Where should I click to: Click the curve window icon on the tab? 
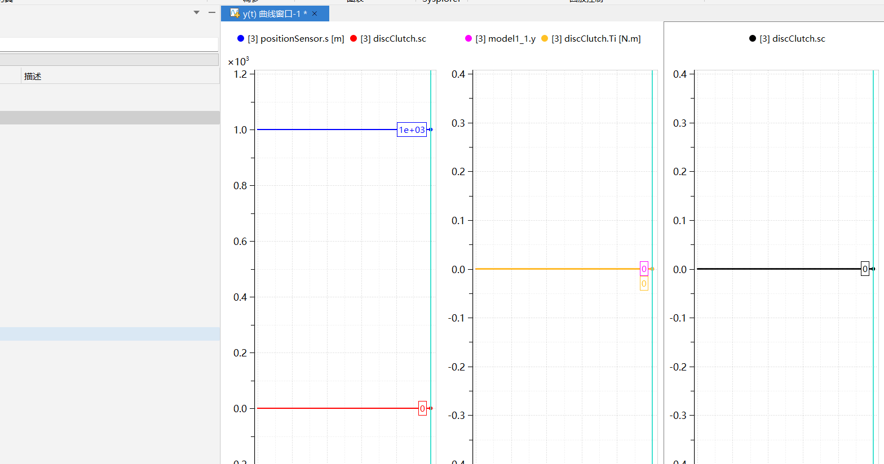[x=235, y=13]
